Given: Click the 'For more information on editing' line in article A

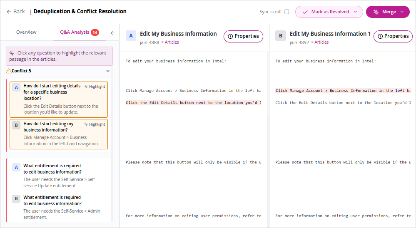Looking at the screenshot, I should [x=194, y=216].
